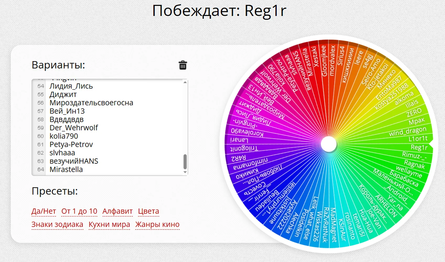The width and height of the screenshot is (445, 262).
Task: Click the Trilogonit wheel segment
Action: (x=244, y=149)
